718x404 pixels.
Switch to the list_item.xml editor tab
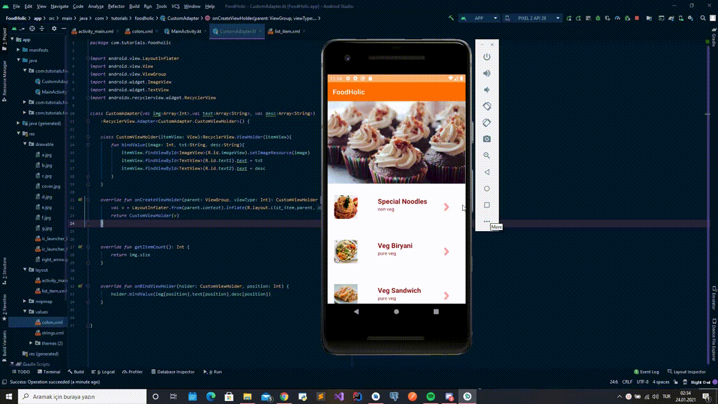click(x=287, y=31)
